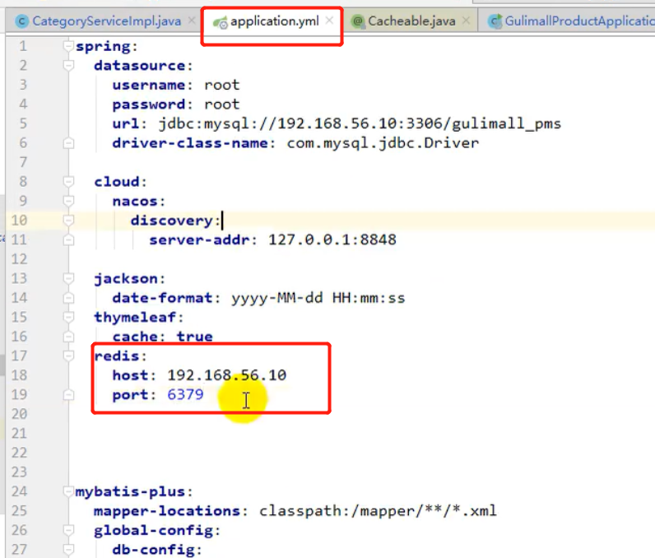The height and width of the screenshot is (558, 655).
Task: Collapse the global-config block fold marker
Action: [x=68, y=530]
